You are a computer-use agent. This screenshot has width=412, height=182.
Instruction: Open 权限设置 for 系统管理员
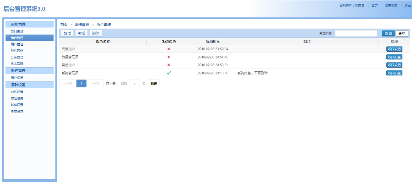click(x=394, y=73)
